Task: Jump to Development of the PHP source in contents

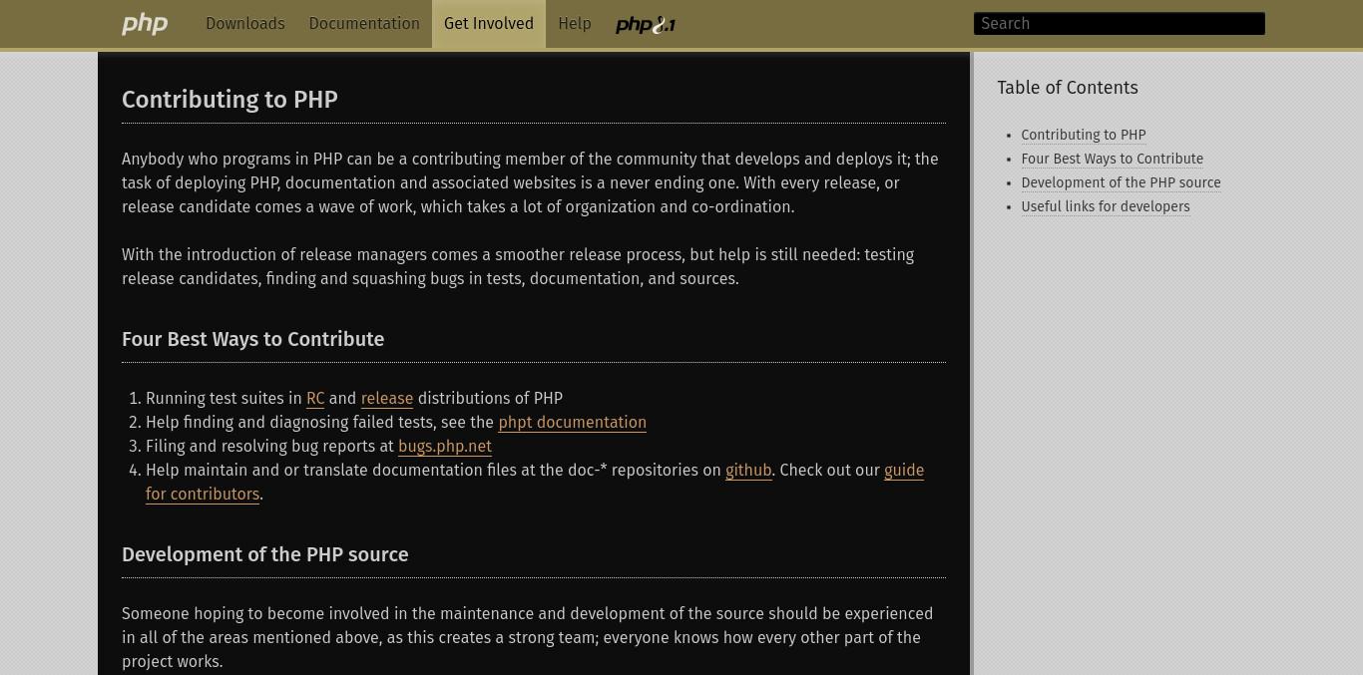Action: point(1122,182)
